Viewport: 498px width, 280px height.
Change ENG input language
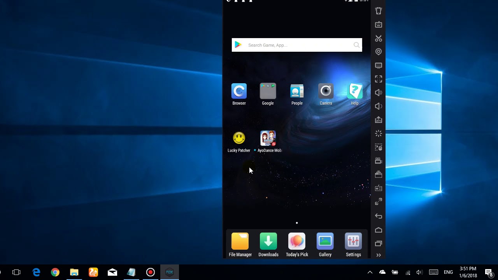pyautogui.click(x=448, y=272)
